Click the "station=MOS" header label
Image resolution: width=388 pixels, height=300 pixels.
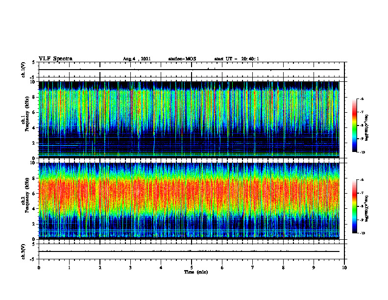(182, 59)
